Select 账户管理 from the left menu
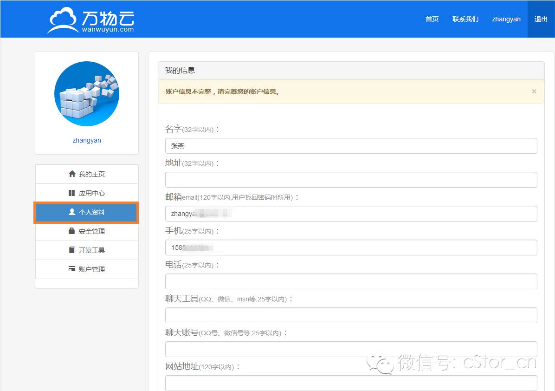 pyautogui.click(x=92, y=269)
